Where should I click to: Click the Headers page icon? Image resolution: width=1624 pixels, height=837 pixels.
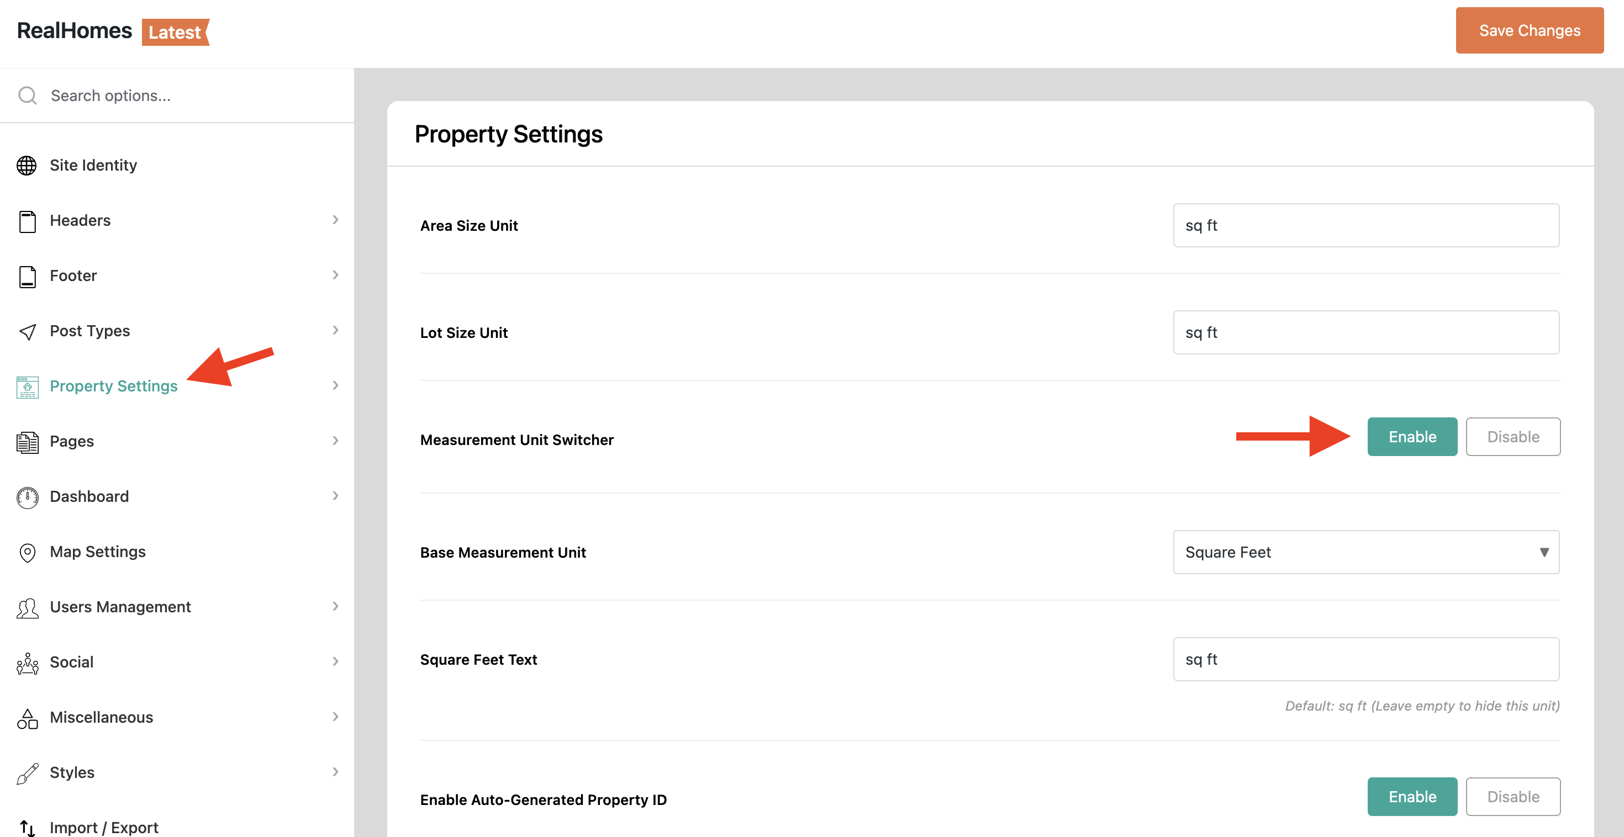click(x=27, y=221)
